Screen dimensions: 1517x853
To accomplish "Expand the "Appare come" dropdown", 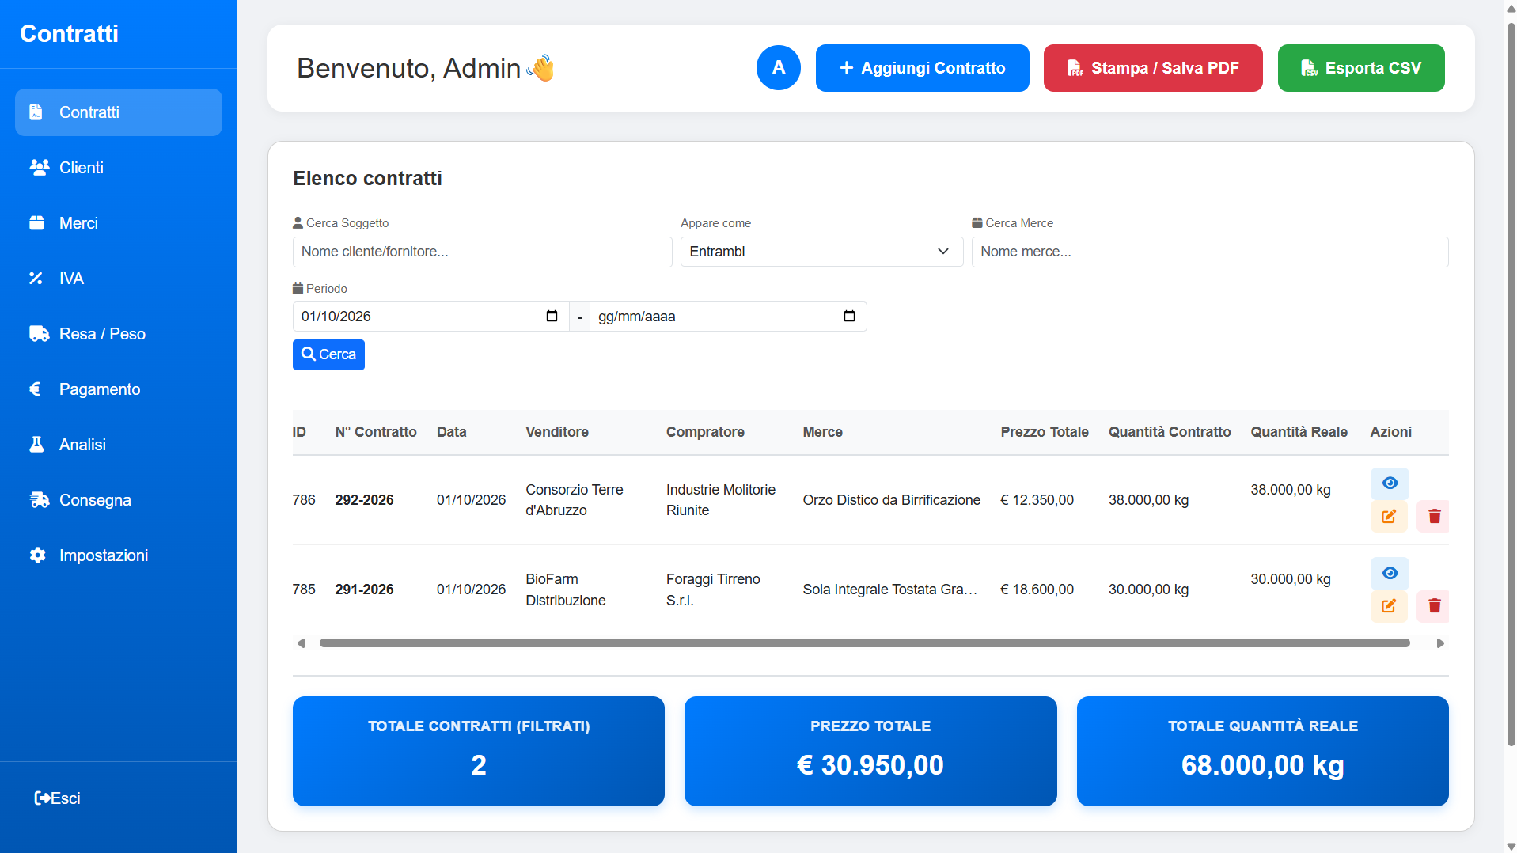I will tap(821, 252).
